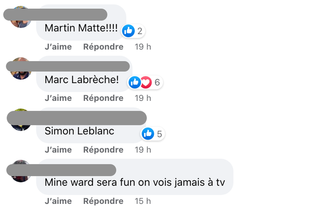The width and height of the screenshot is (335, 209).
Task: Select the comment bubble saying "Martin Matte!!!!"
Action: pyautogui.click(x=82, y=28)
